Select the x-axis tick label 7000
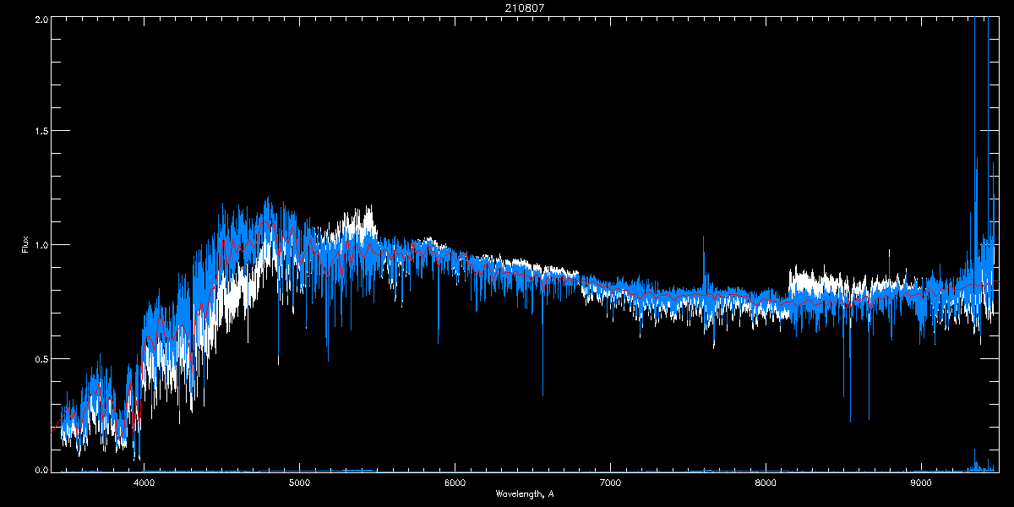Image resolution: width=1014 pixels, height=507 pixels. tap(610, 483)
